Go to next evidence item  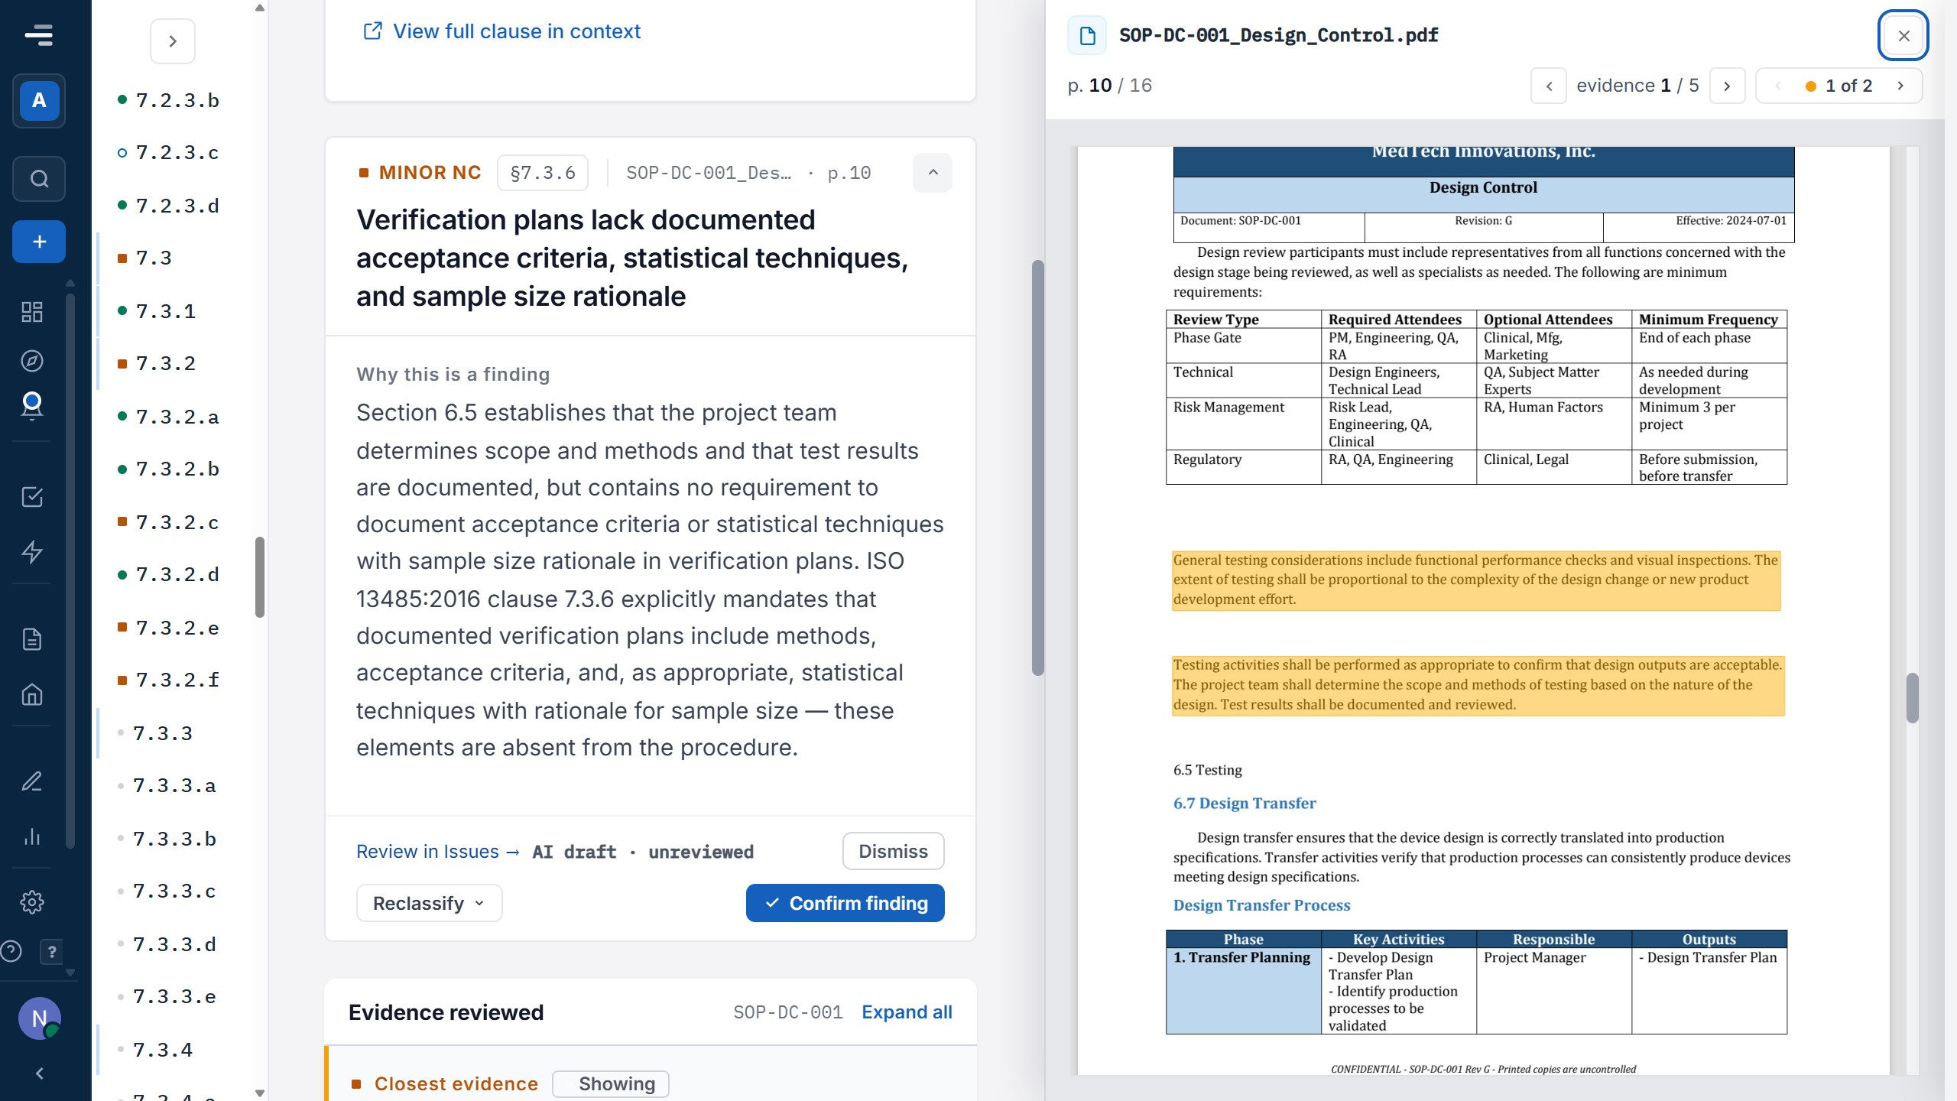pyautogui.click(x=1727, y=86)
